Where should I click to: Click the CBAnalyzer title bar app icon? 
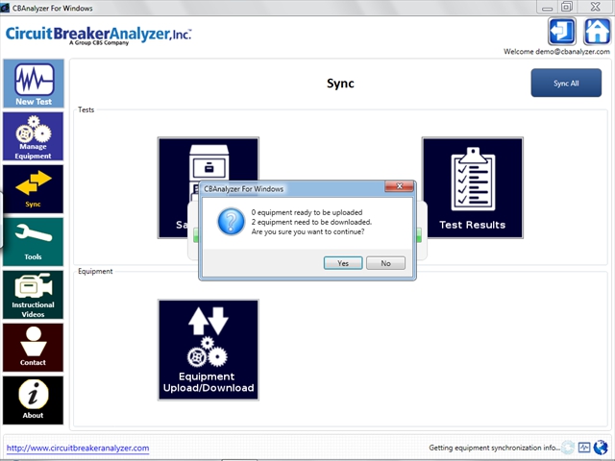coord(5,8)
